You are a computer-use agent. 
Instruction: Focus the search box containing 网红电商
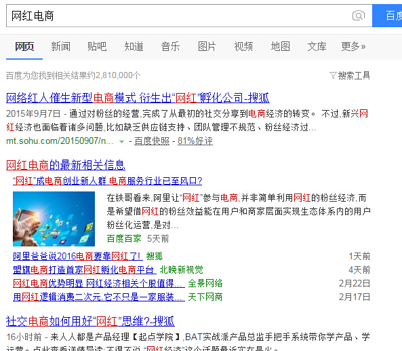tap(189, 16)
